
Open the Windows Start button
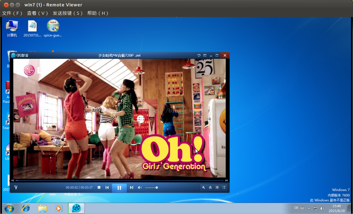tap(9, 208)
